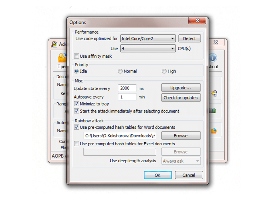Expand the CPU count dropdown
The image size is (273, 204).
tap(148, 48)
